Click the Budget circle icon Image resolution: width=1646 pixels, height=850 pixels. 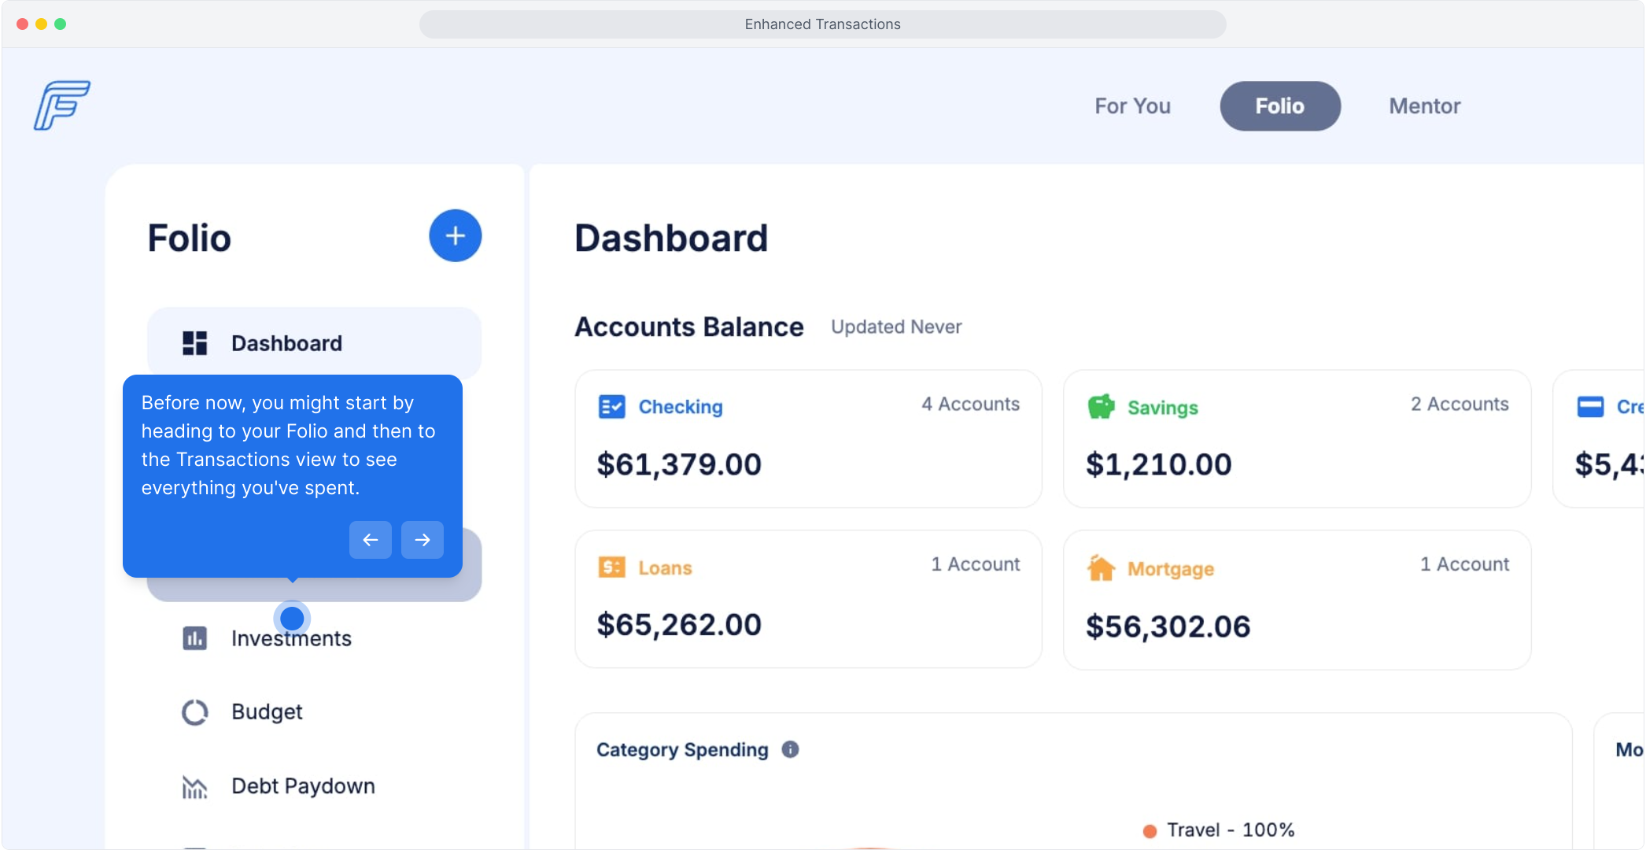pos(194,712)
